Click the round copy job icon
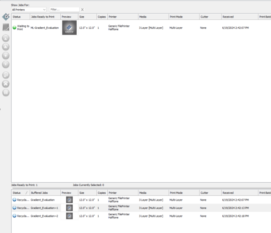 6,75
